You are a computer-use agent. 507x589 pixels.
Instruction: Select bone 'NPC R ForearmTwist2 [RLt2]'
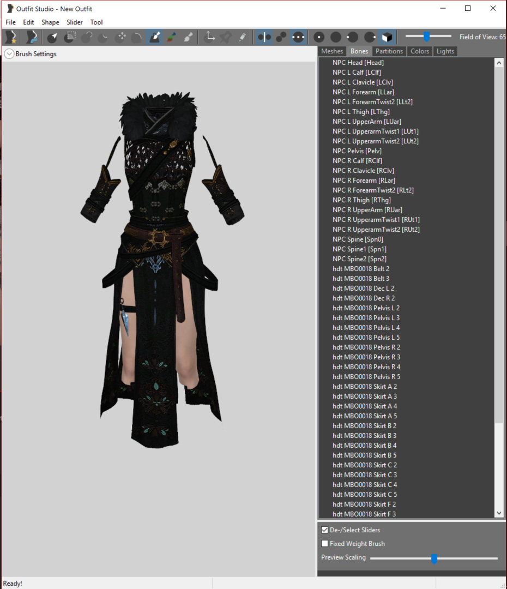point(373,190)
